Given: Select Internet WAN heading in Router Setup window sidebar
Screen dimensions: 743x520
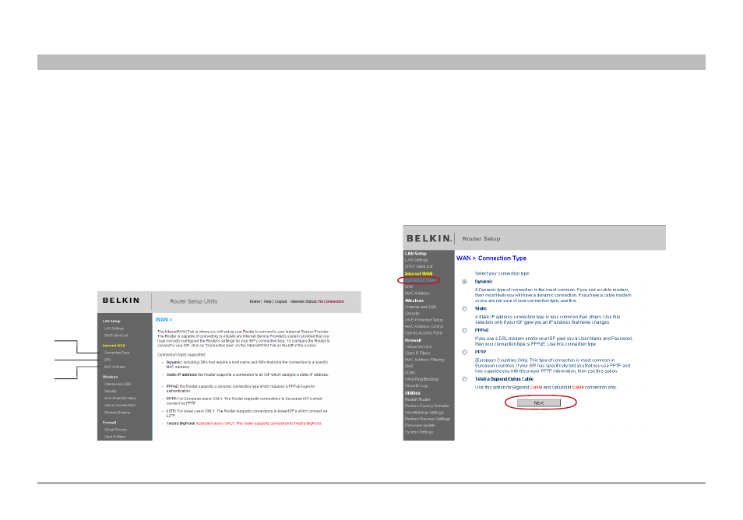Looking at the screenshot, I should pos(418,274).
